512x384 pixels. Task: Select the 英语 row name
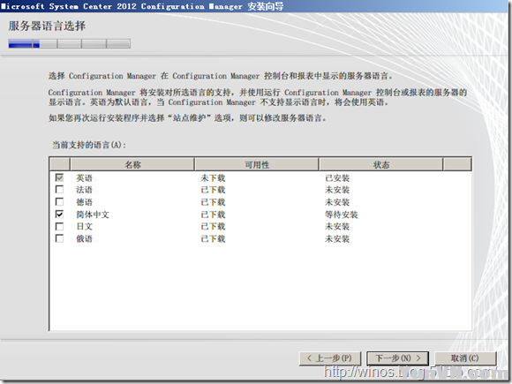click(x=84, y=178)
